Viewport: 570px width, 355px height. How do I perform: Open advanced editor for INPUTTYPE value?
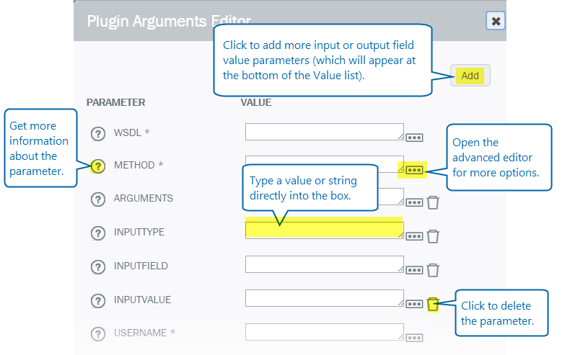coord(414,236)
